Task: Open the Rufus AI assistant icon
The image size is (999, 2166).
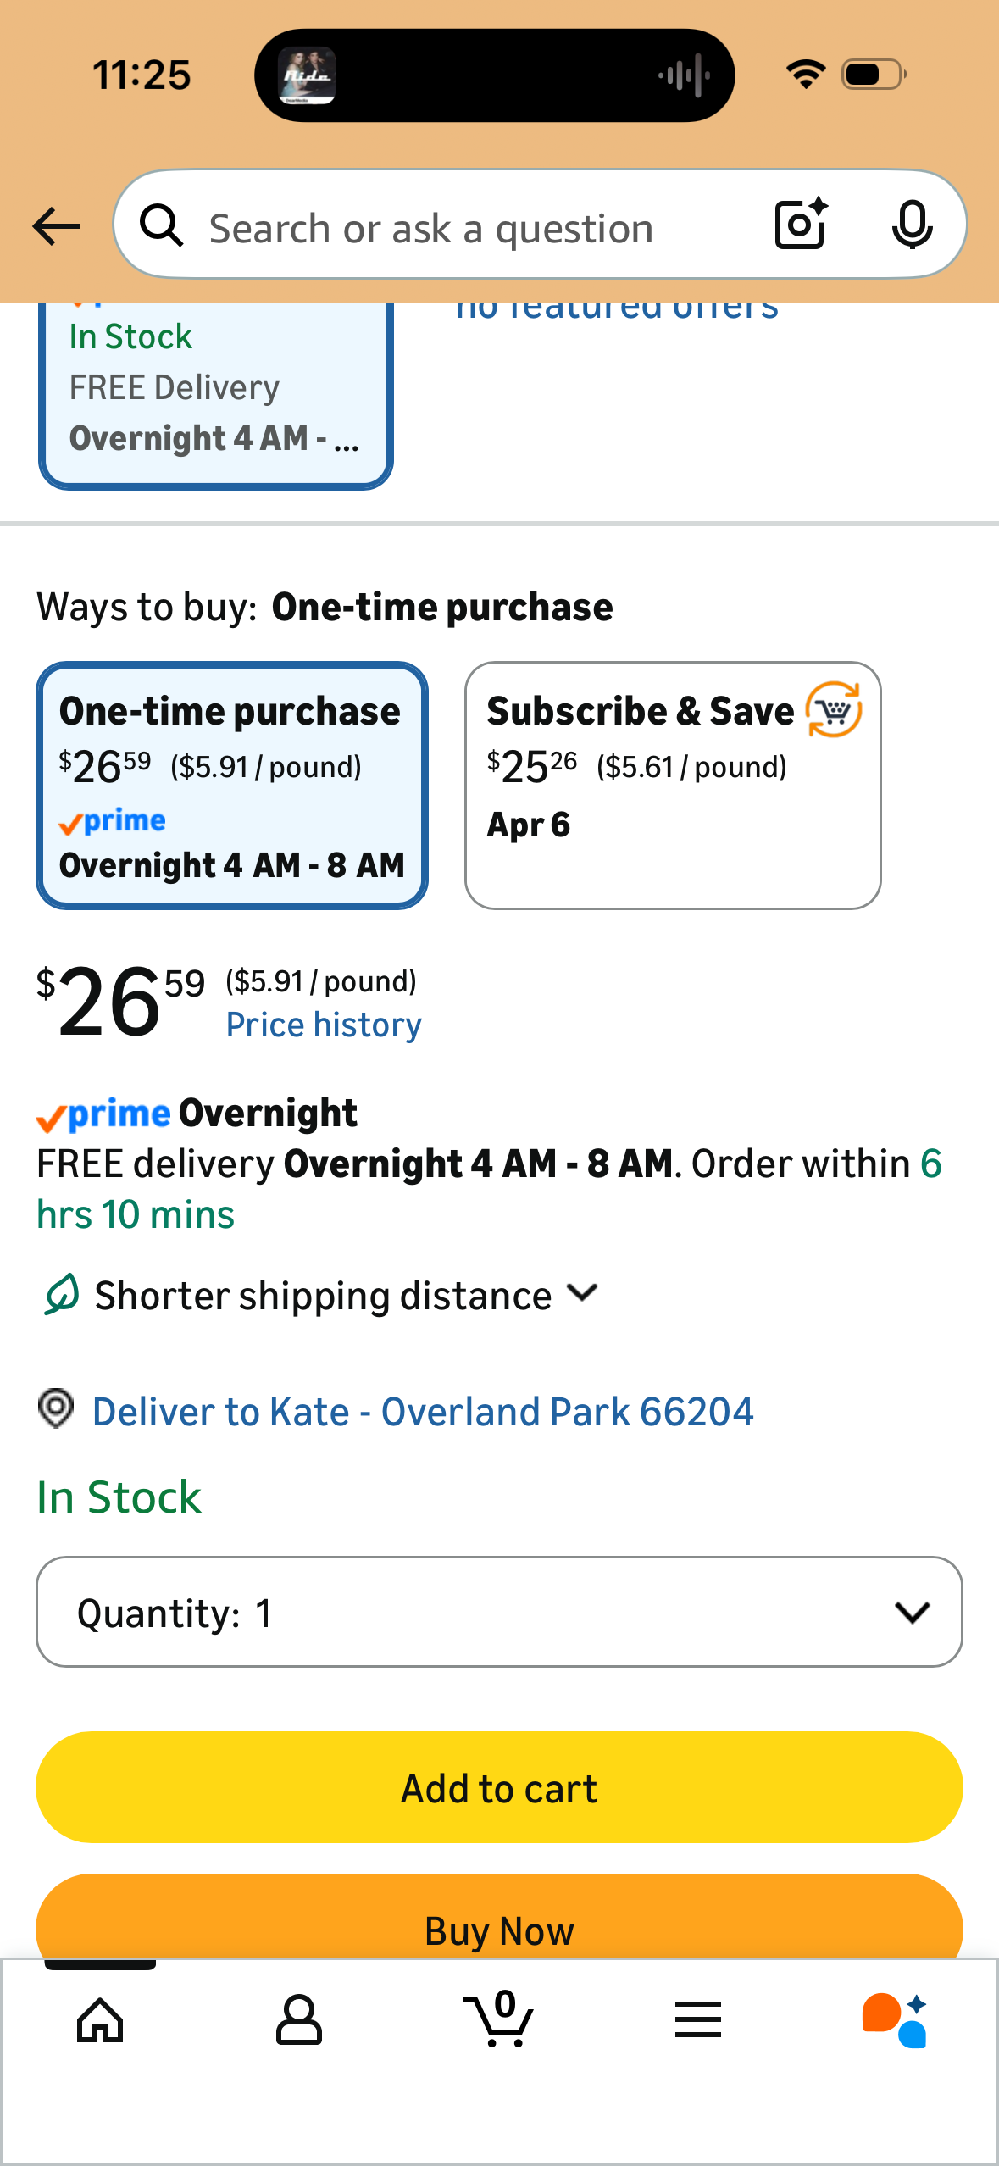Action: 895,2020
